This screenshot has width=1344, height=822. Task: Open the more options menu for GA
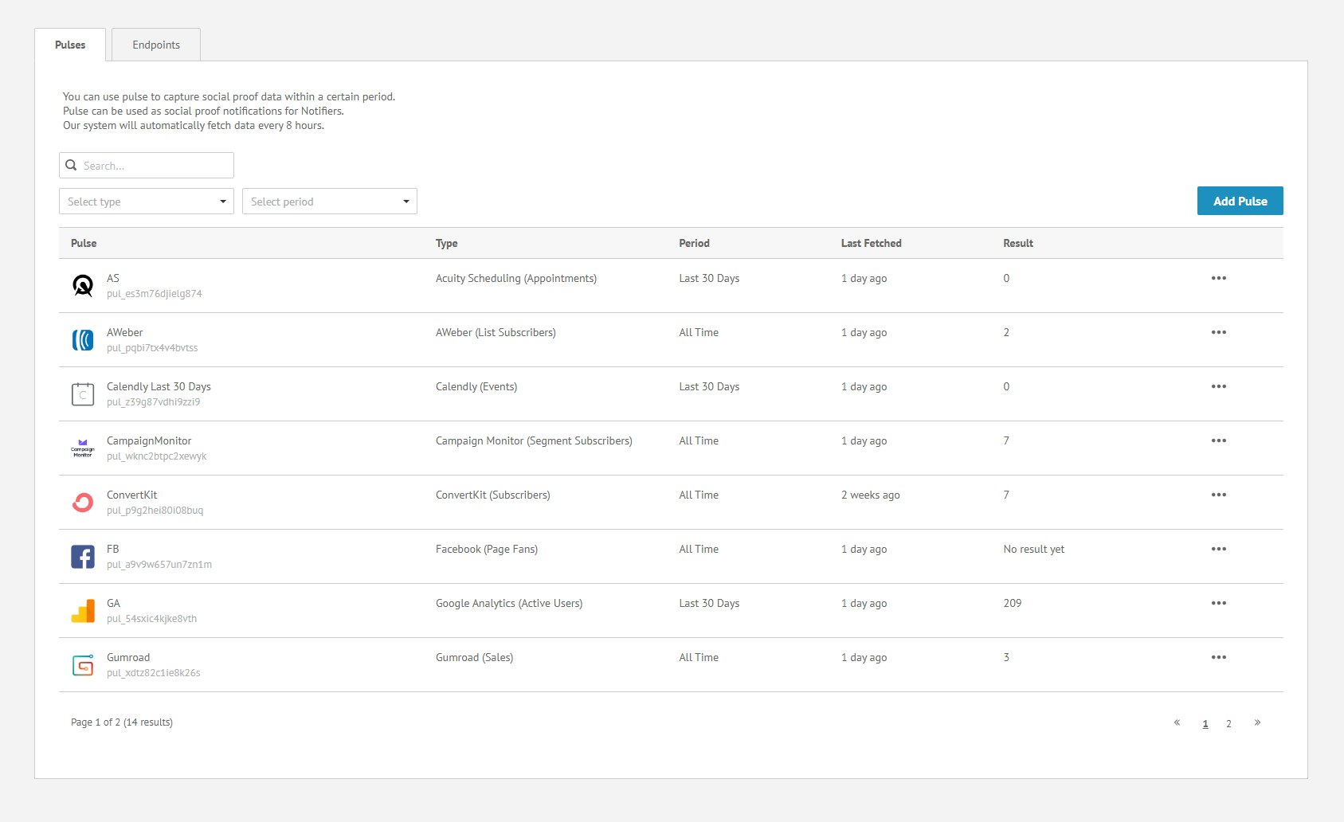(1218, 603)
